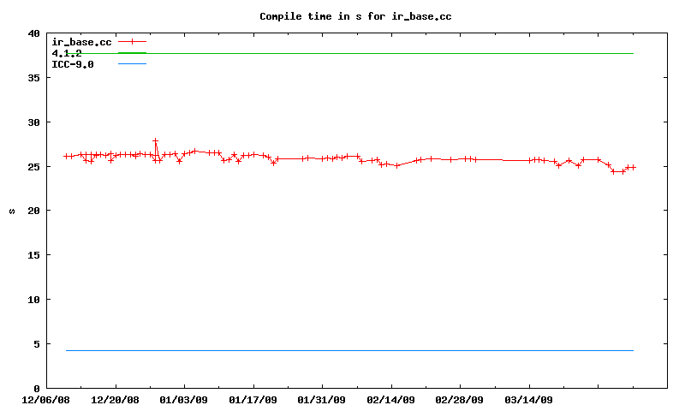Select the ir_base.cc legend label
The height and width of the screenshot is (411, 685).
pyautogui.click(x=81, y=41)
